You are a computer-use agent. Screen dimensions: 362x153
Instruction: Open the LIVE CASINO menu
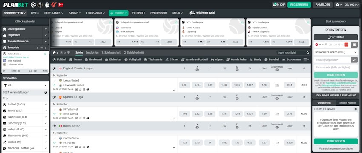tap(95, 13)
